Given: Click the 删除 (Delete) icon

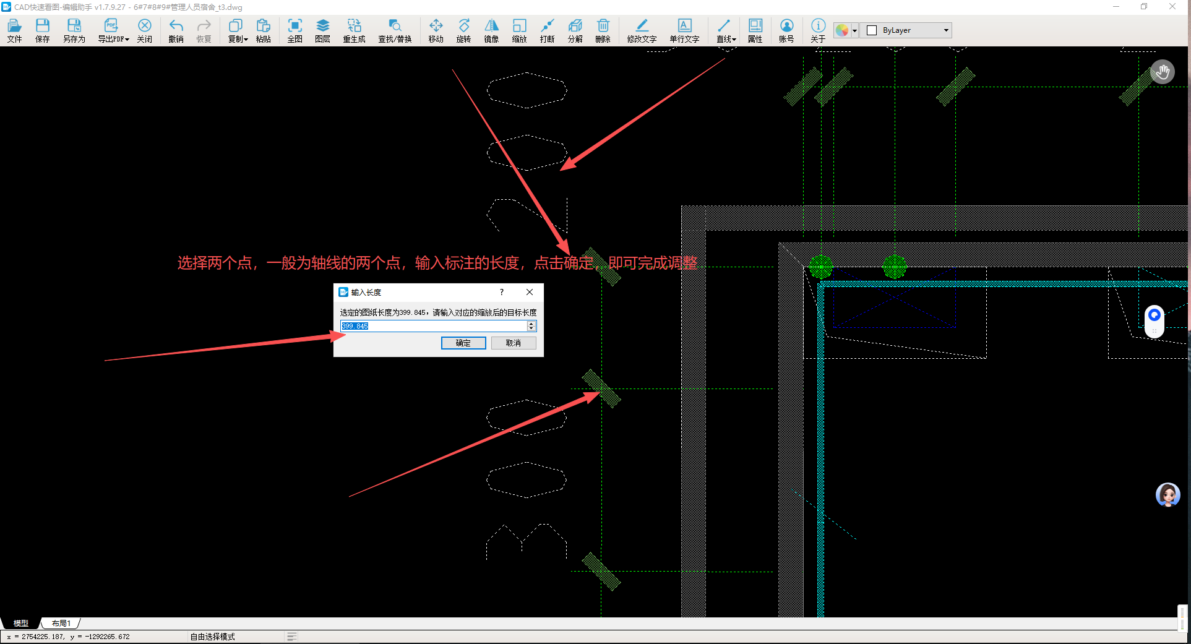Looking at the screenshot, I should pyautogui.click(x=603, y=30).
